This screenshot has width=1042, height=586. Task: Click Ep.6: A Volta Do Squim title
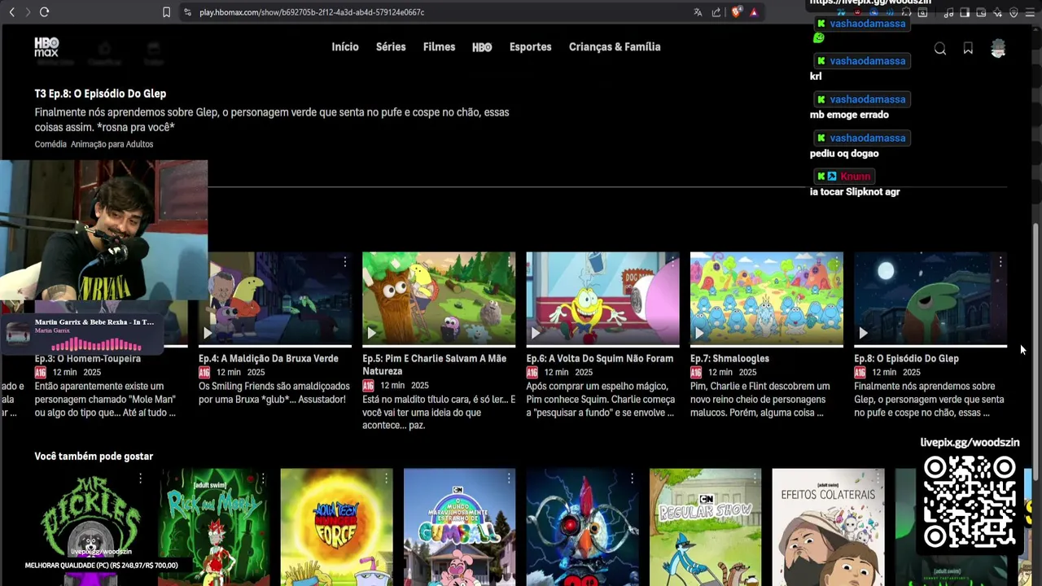(600, 358)
